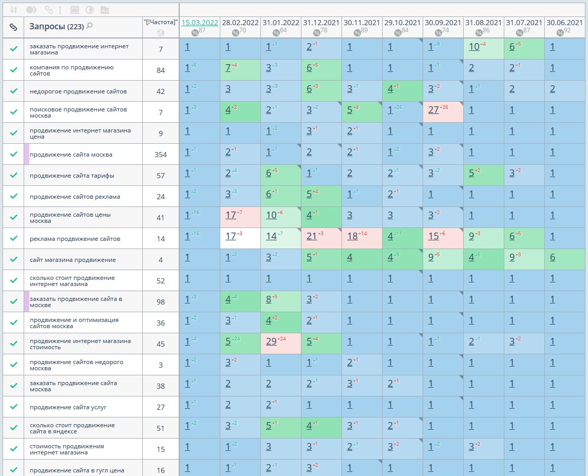Image resolution: width=588 pixels, height=476 pixels.
Task: Click the percent icon under 28.02.2022
Action: click(236, 33)
